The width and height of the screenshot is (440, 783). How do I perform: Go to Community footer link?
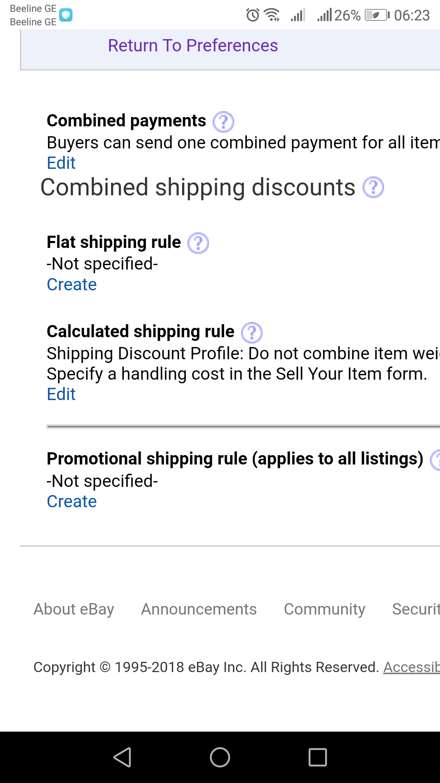[324, 609]
